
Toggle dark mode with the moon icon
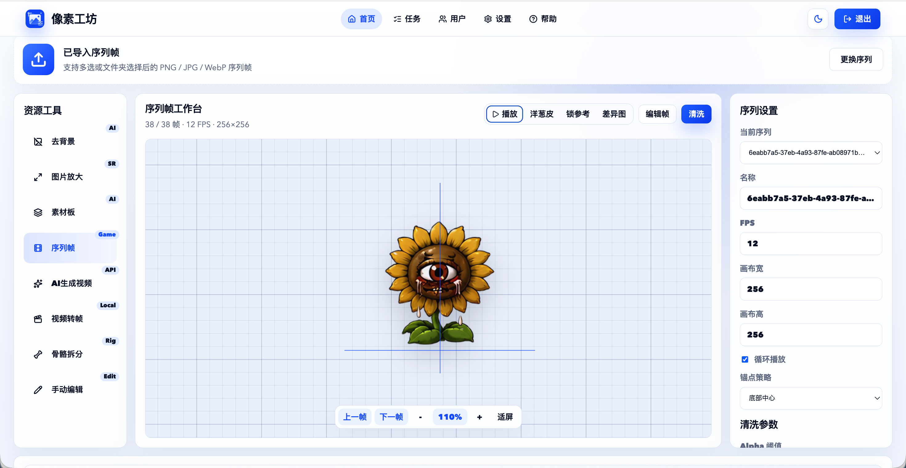coord(818,19)
